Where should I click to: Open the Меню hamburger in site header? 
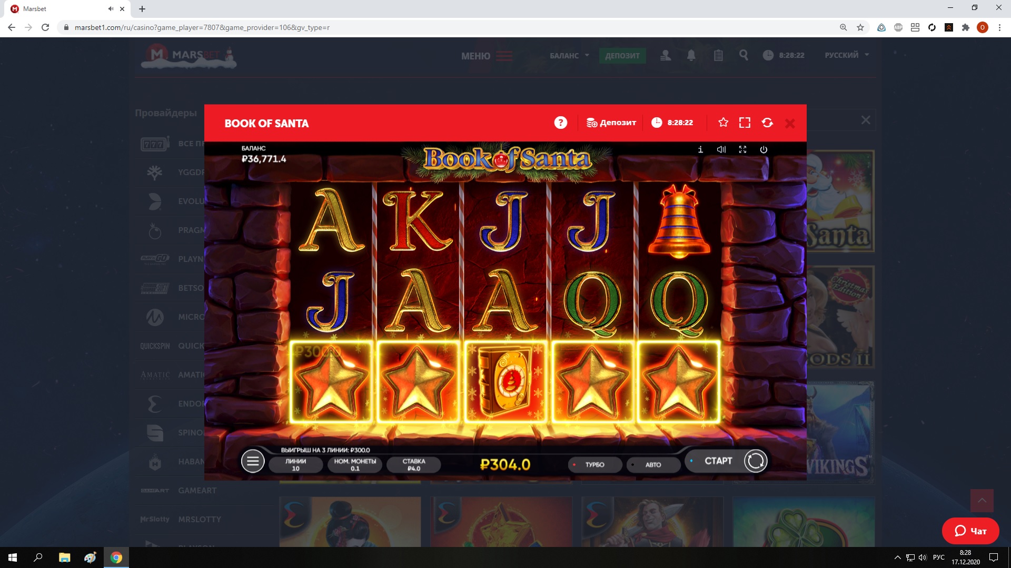(487, 56)
